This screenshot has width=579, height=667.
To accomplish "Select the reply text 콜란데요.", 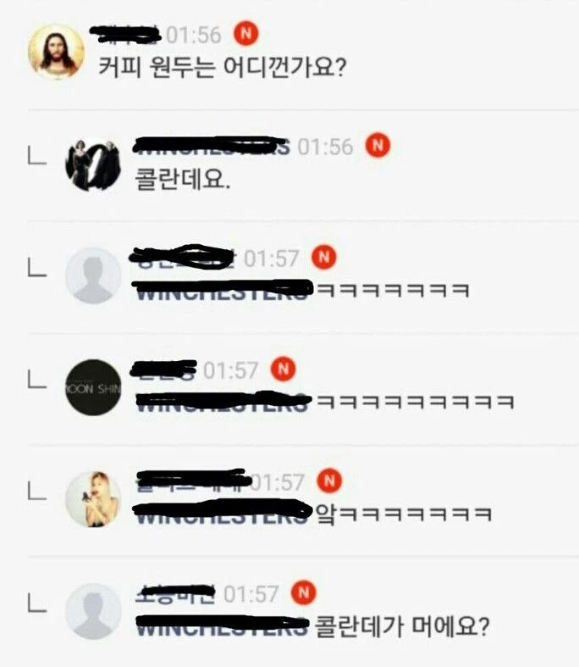I will [183, 179].
